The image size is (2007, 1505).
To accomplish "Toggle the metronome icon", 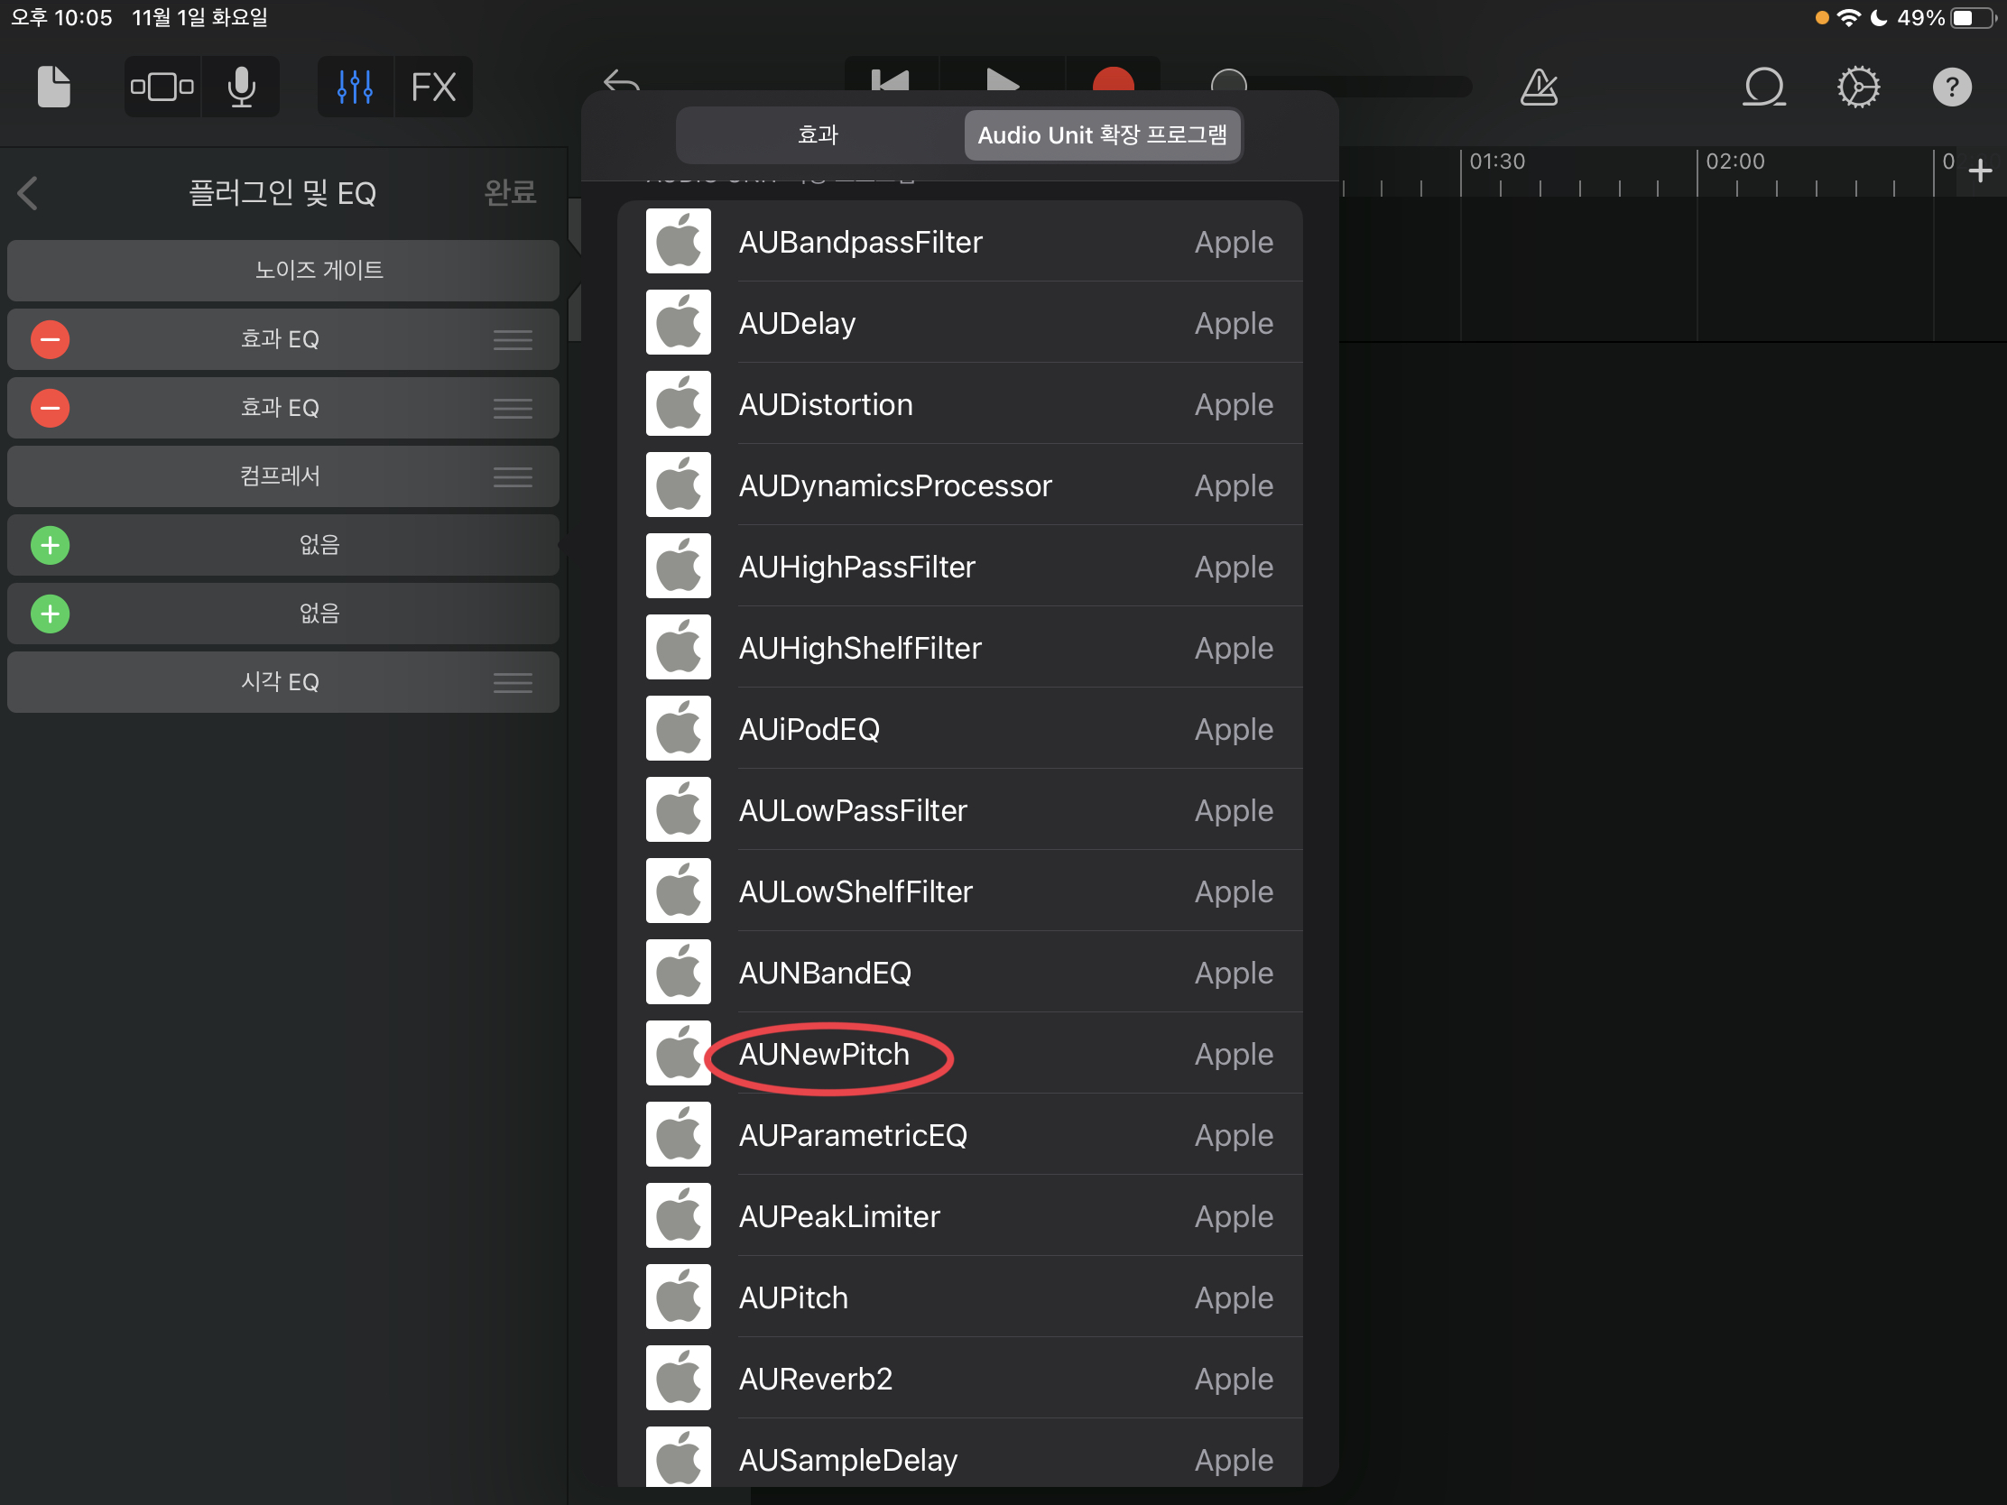I will (x=1540, y=88).
